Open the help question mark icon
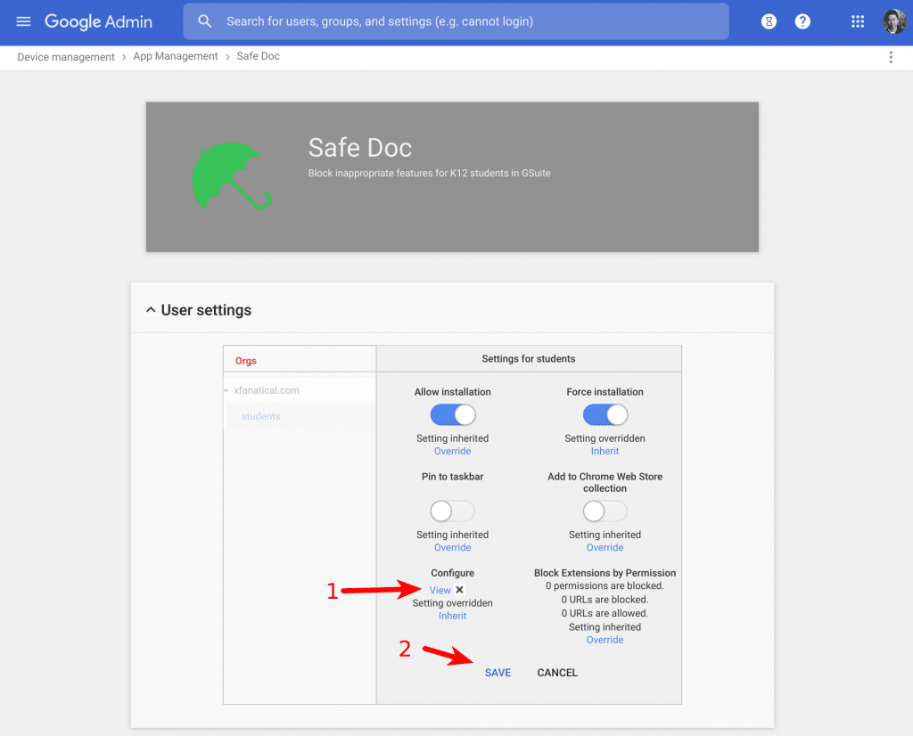Screen dimensions: 913x736 pyautogui.click(x=802, y=21)
